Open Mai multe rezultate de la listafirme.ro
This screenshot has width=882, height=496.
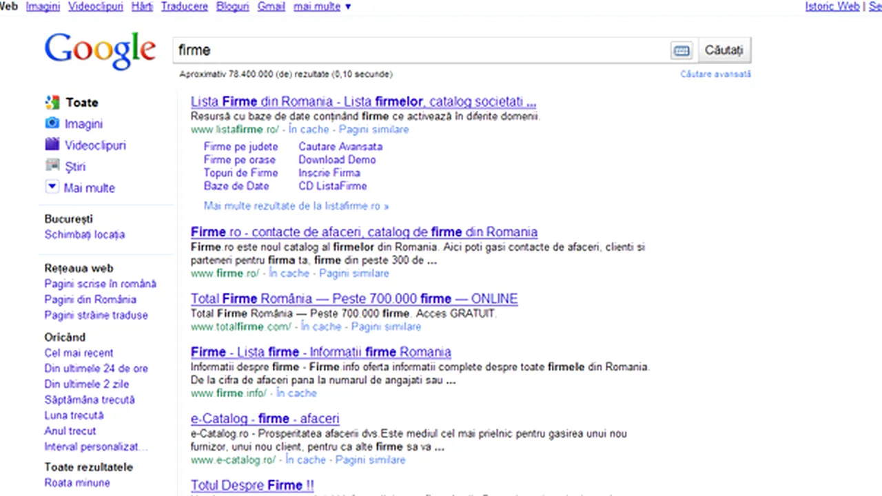pos(296,206)
